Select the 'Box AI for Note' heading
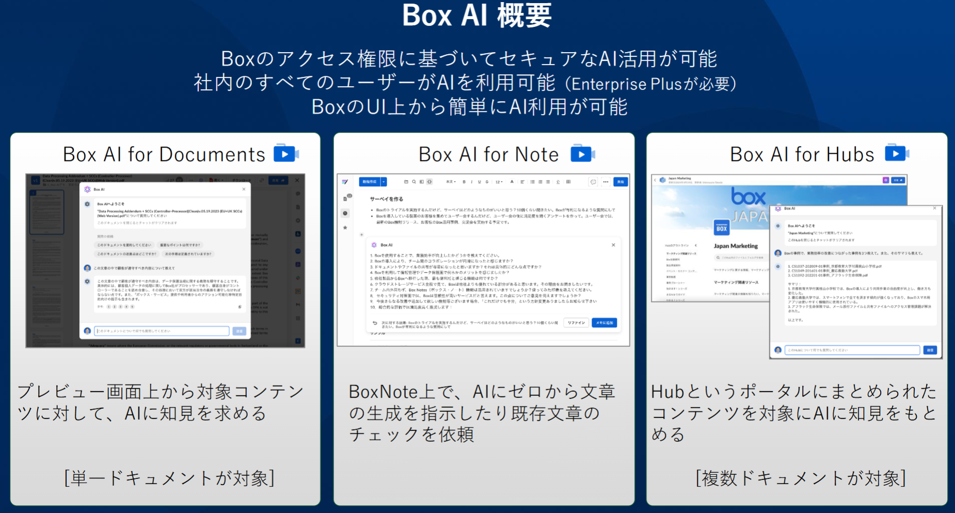Viewport: 955px width, 513px height. pyautogui.click(x=489, y=154)
